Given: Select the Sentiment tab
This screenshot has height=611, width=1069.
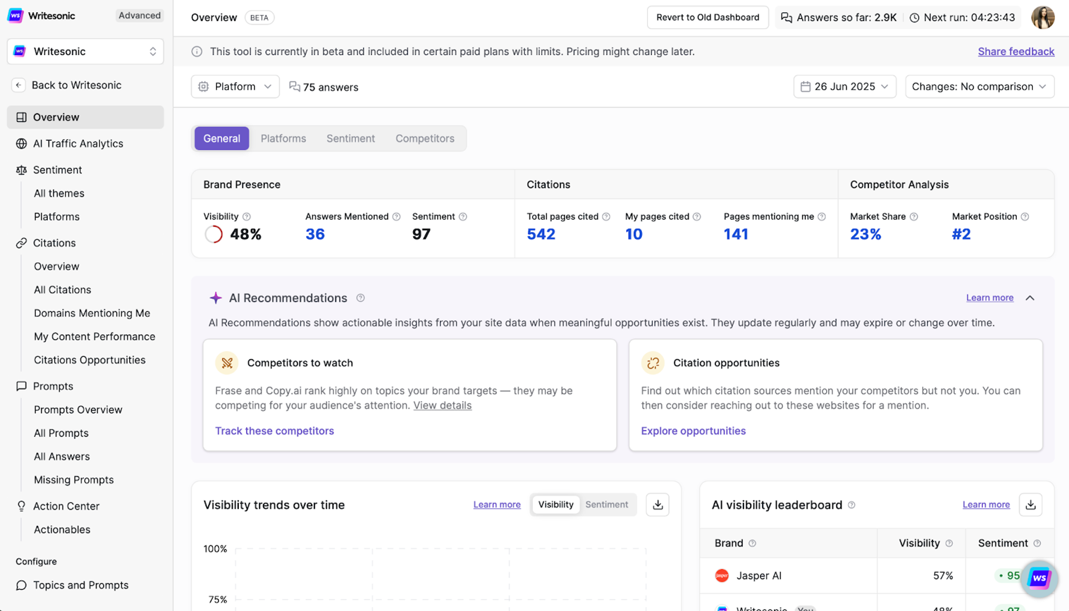Looking at the screenshot, I should (x=351, y=139).
